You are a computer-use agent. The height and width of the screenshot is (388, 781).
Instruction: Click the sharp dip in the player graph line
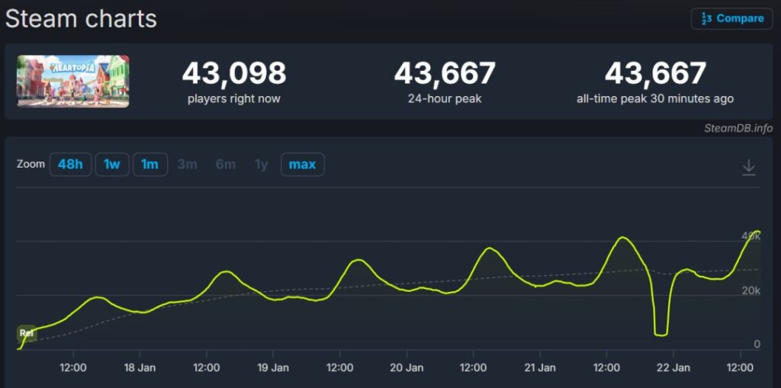click(x=660, y=332)
